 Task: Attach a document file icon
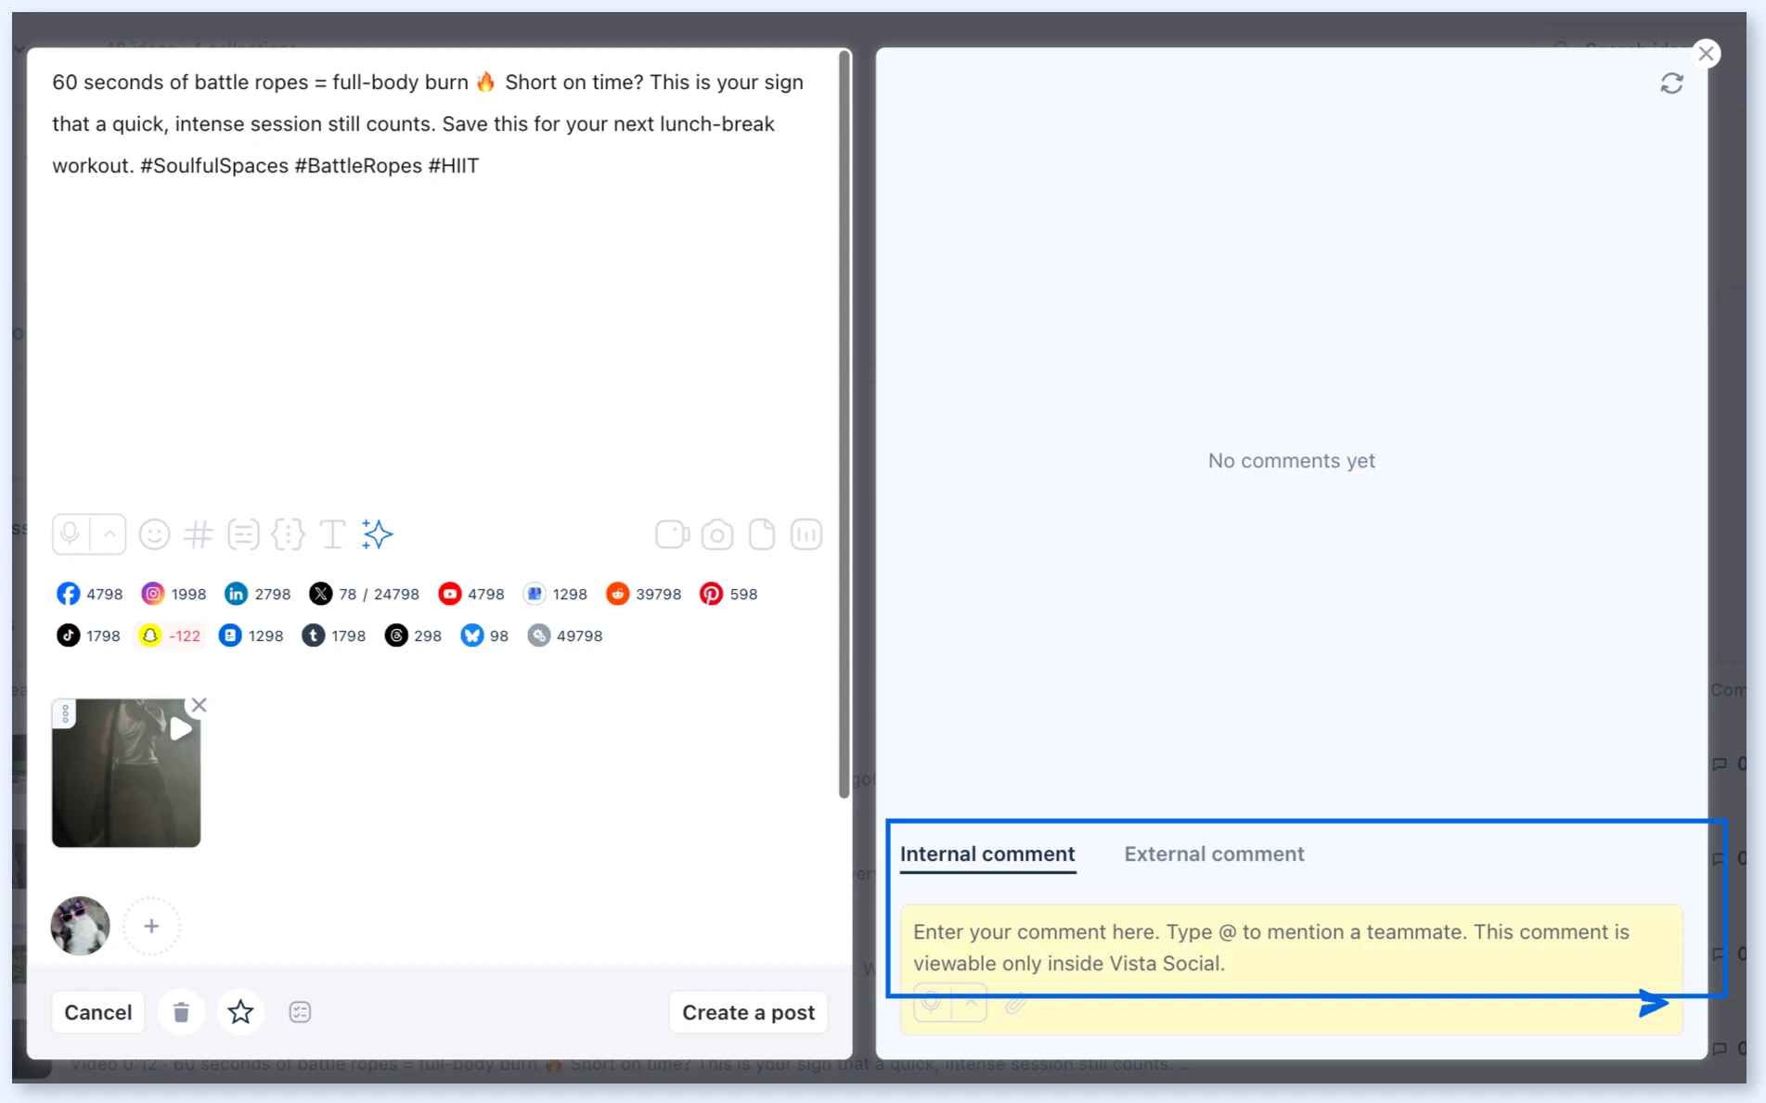762,534
